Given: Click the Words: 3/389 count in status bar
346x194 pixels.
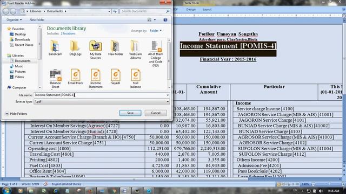Looking at the screenshot, I should (30, 184).
